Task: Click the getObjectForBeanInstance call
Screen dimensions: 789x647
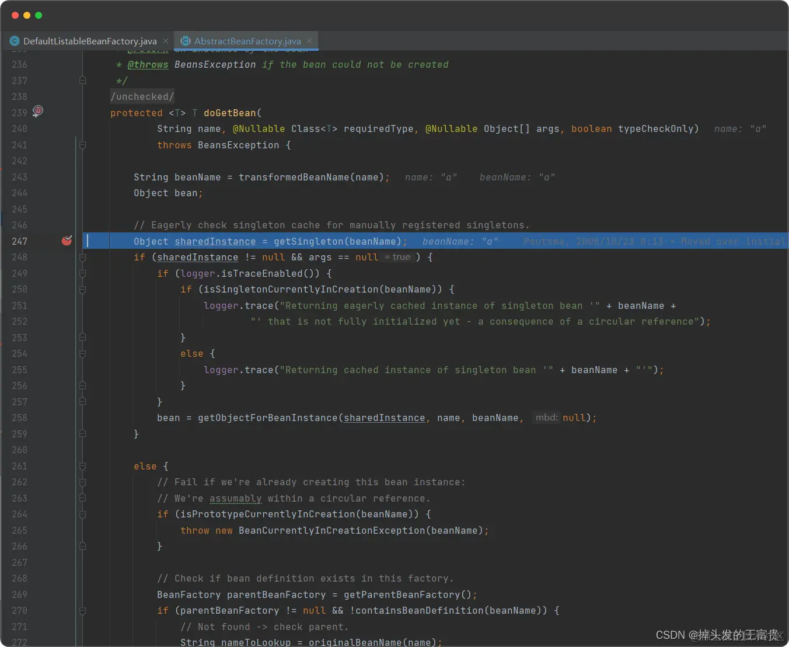Action: [x=268, y=418]
